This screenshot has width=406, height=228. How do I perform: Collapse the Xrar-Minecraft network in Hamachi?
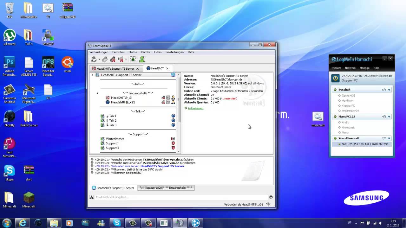point(389,138)
